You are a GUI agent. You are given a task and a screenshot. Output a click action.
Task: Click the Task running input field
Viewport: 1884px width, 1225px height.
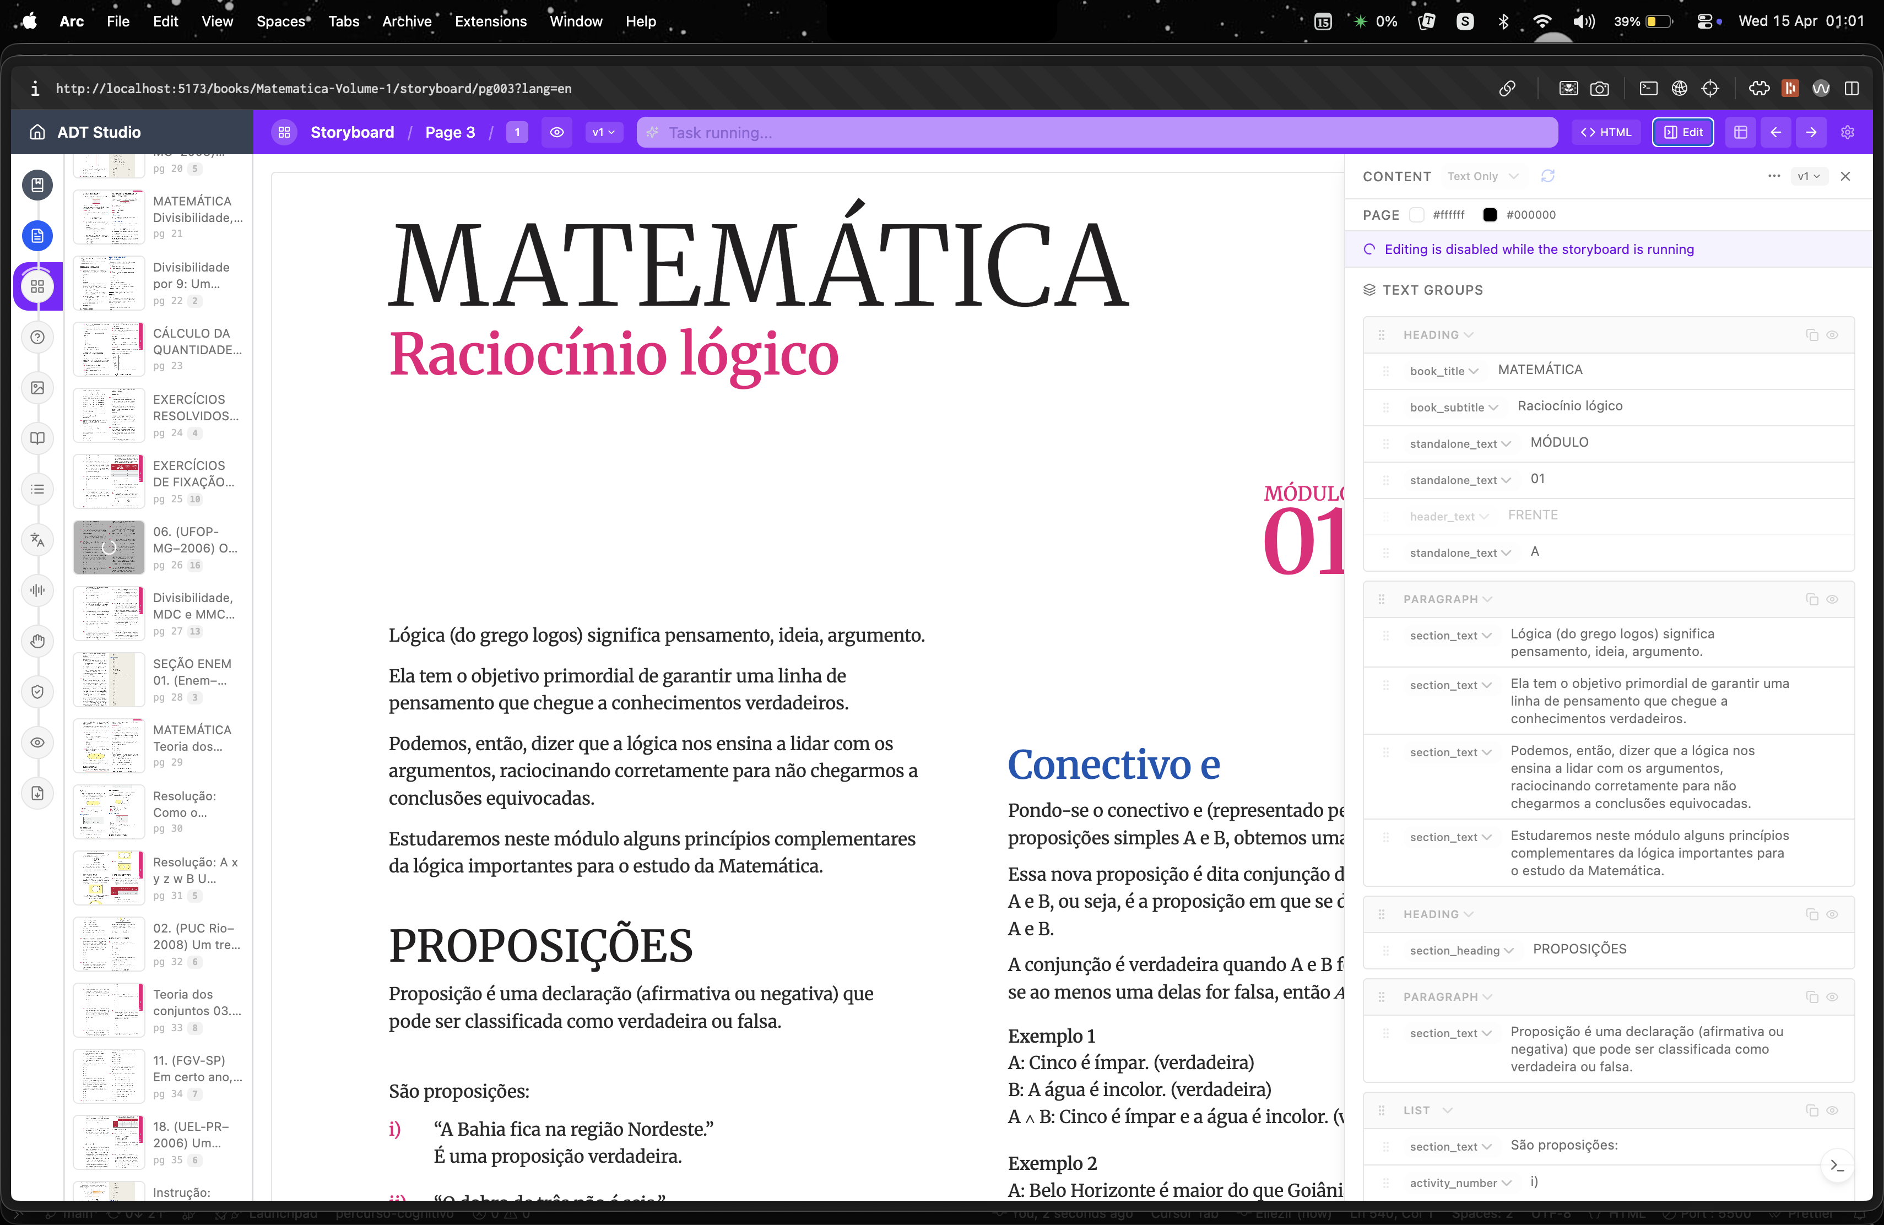point(1097,132)
